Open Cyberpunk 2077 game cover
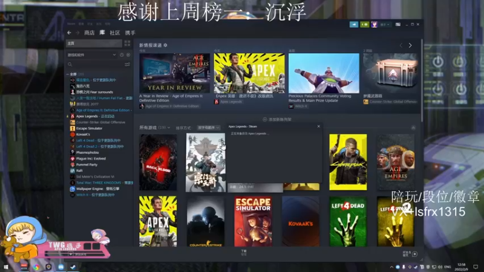Image resolution: width=484 pixels, height=272 pixels. (348, 162)
